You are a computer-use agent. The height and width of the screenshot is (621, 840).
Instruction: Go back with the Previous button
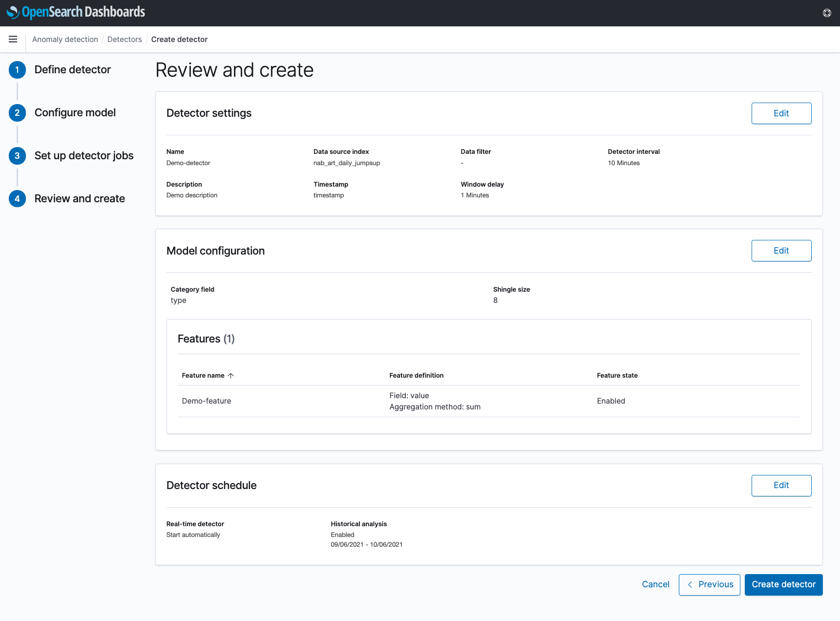click(x=709, y=585)
